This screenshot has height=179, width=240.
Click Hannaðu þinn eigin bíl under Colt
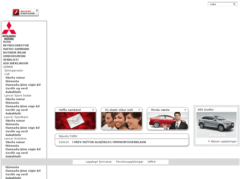click(23, 85)
